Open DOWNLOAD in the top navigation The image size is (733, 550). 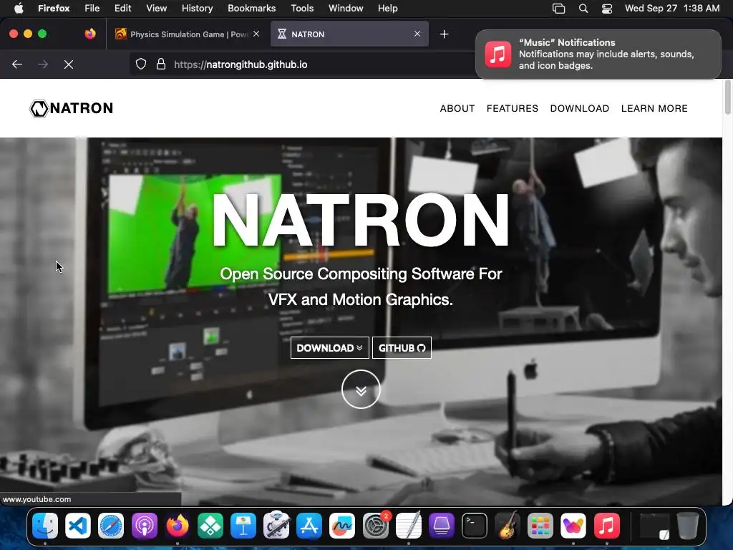pos(580,109)
